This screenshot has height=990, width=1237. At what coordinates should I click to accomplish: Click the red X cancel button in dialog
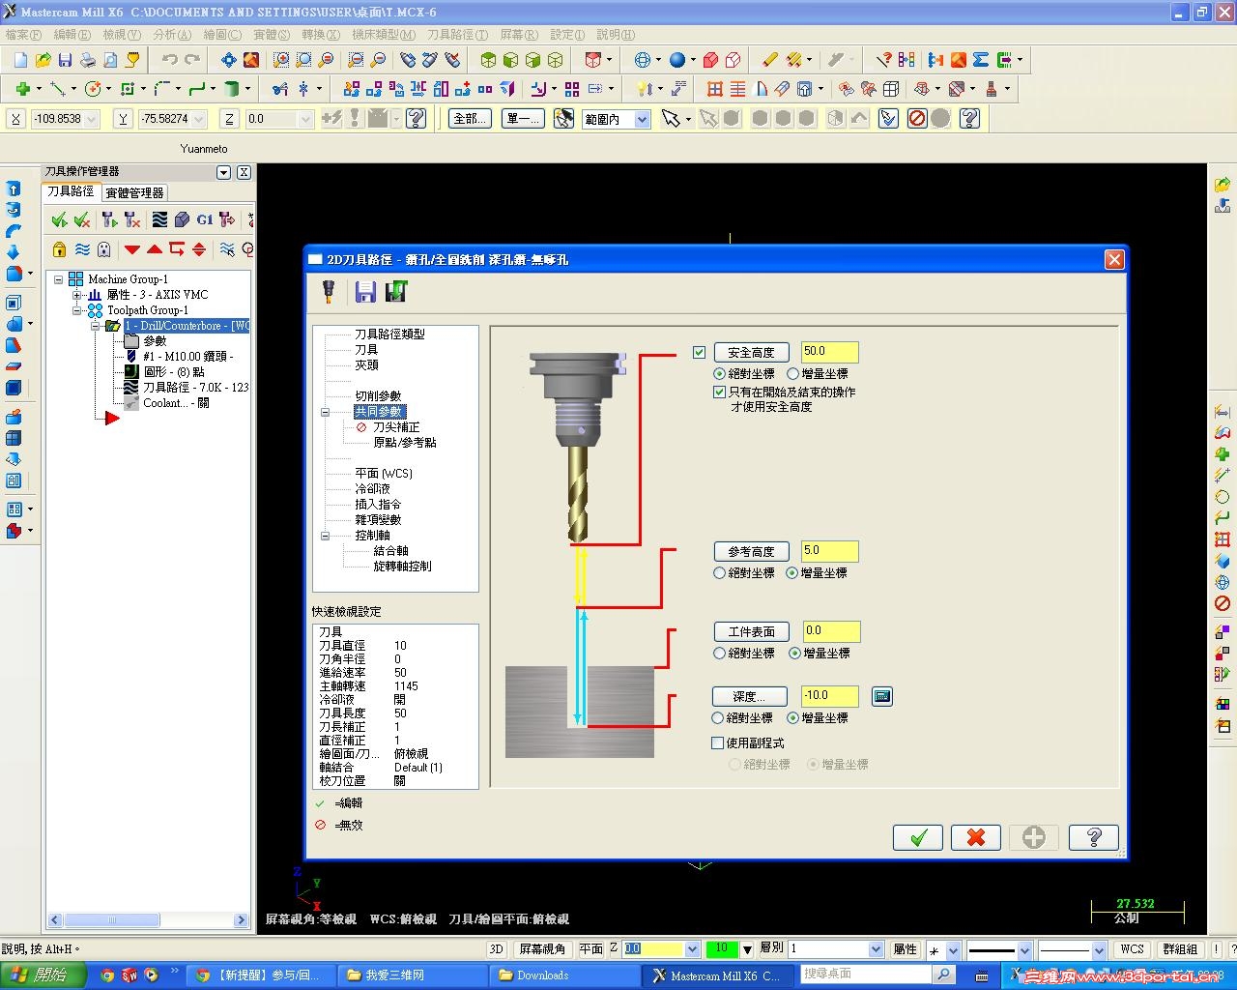click(975, 837)
